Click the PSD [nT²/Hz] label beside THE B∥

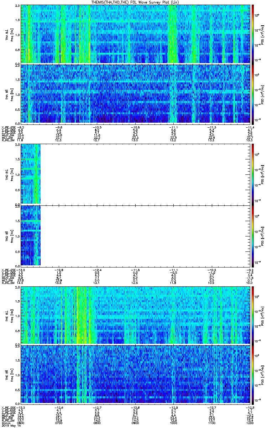point(262,374)
